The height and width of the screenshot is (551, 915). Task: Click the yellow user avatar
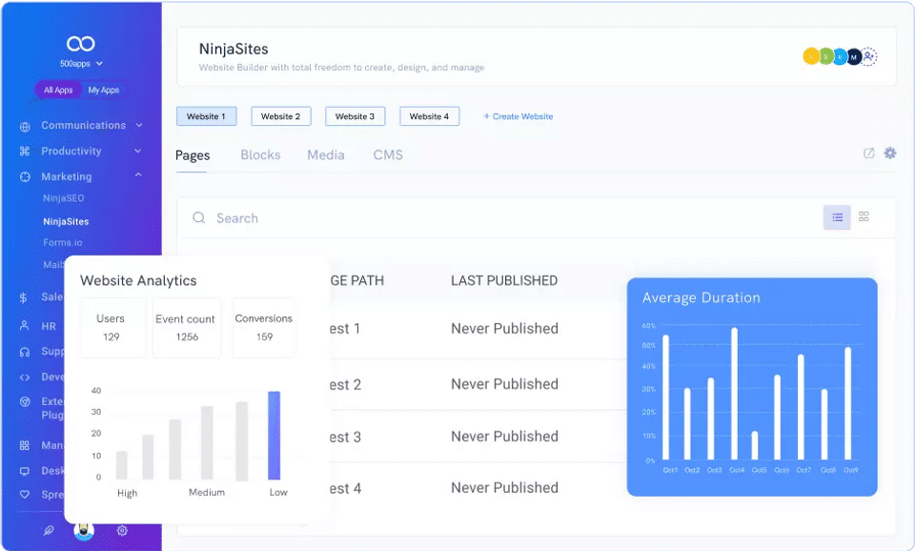811,56
